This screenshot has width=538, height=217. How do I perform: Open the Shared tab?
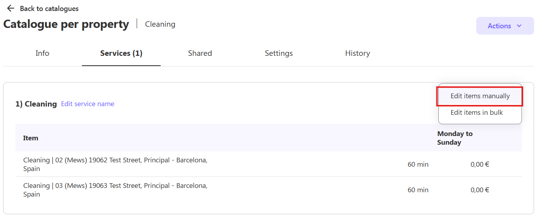pyautogui.click(x=200, y=53)
